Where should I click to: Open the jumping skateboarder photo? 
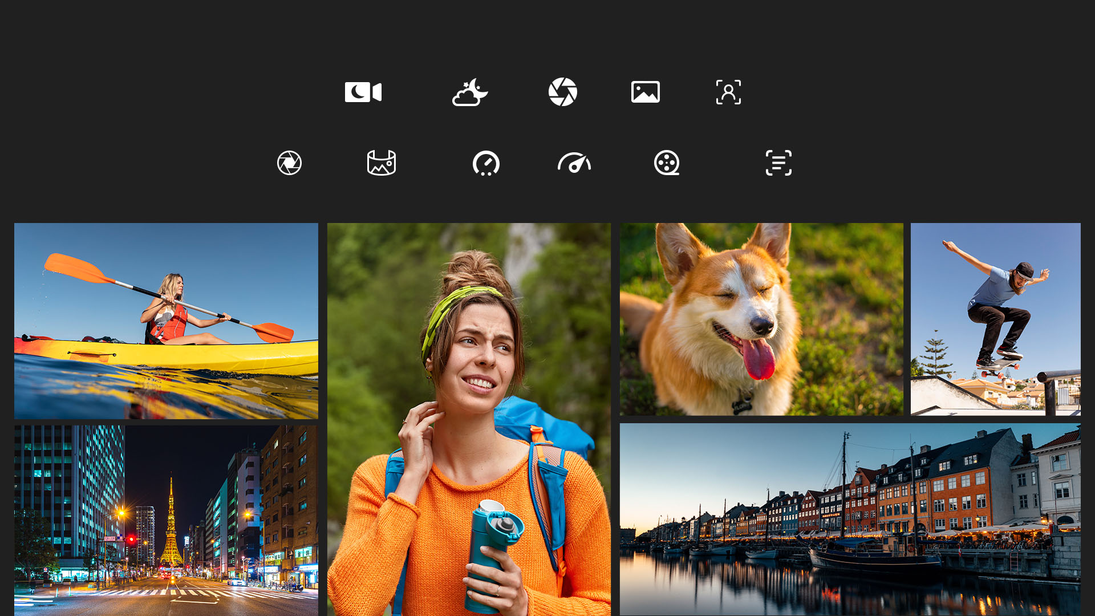pos(995,319)
